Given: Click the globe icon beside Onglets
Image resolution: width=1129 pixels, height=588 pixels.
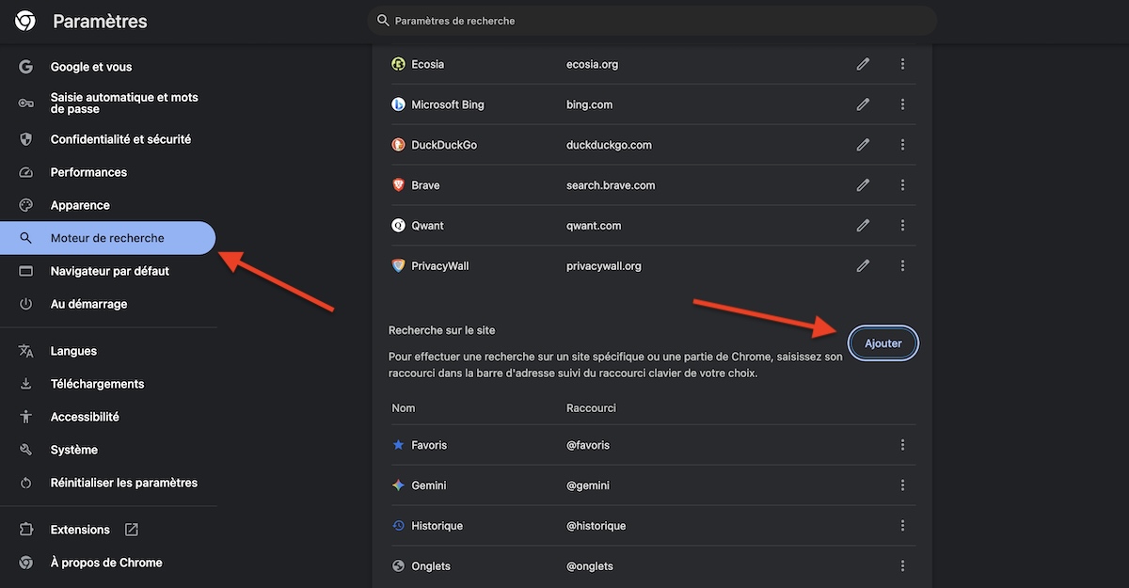Looking at the screenshot, I should 398,566.
